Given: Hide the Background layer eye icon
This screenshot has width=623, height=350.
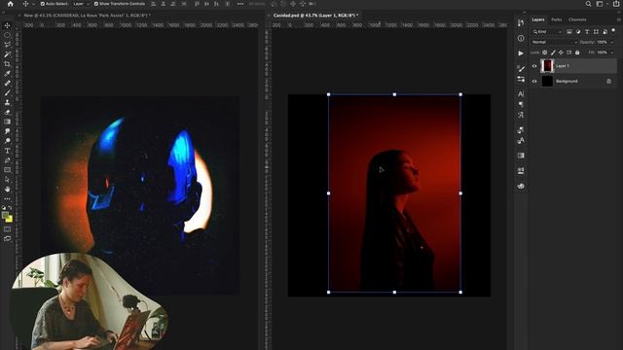Looking at the screenshot, I should pyautogui.click(x=534, y=82).
